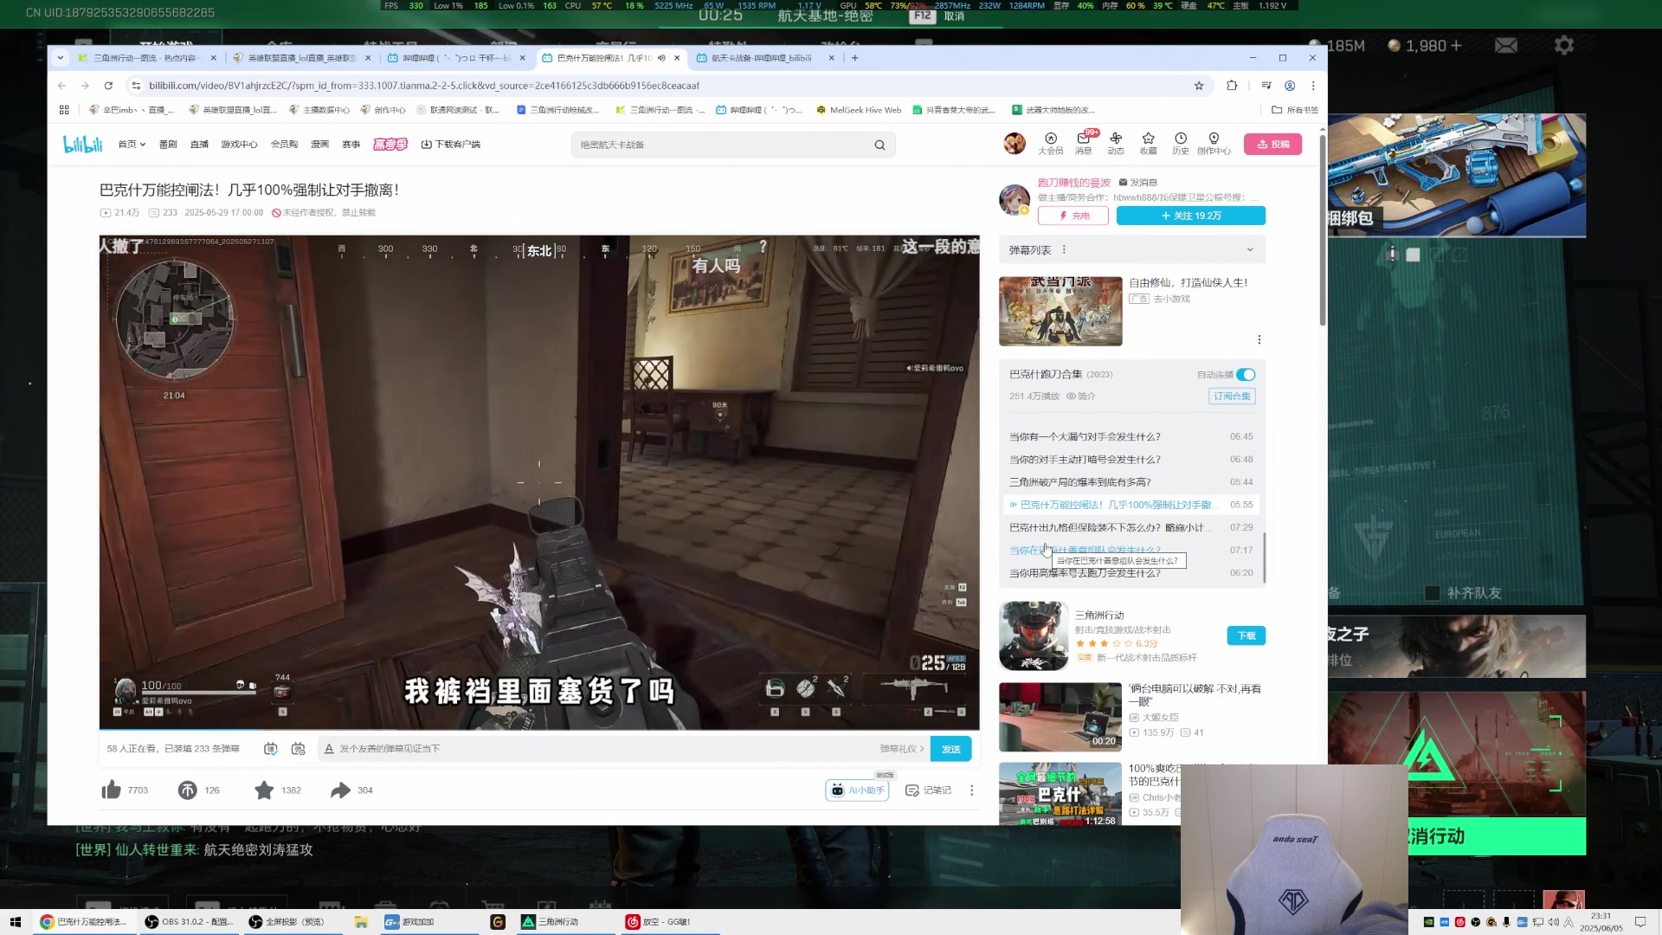Reload the page with refresh icon
Viewport: 1662px width, 935px height.
[108, 86]
